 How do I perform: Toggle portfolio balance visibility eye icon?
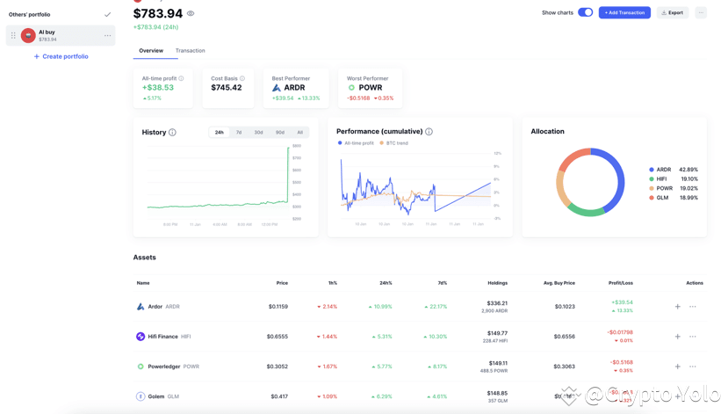tap(191, 13)
